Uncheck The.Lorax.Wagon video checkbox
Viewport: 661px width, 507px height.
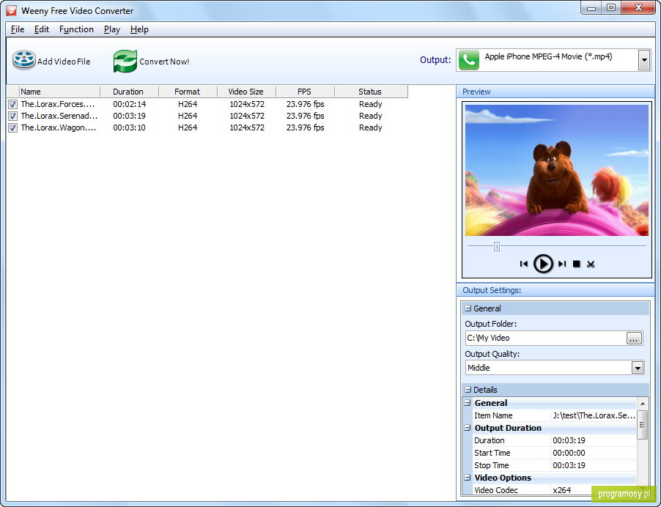12,127
